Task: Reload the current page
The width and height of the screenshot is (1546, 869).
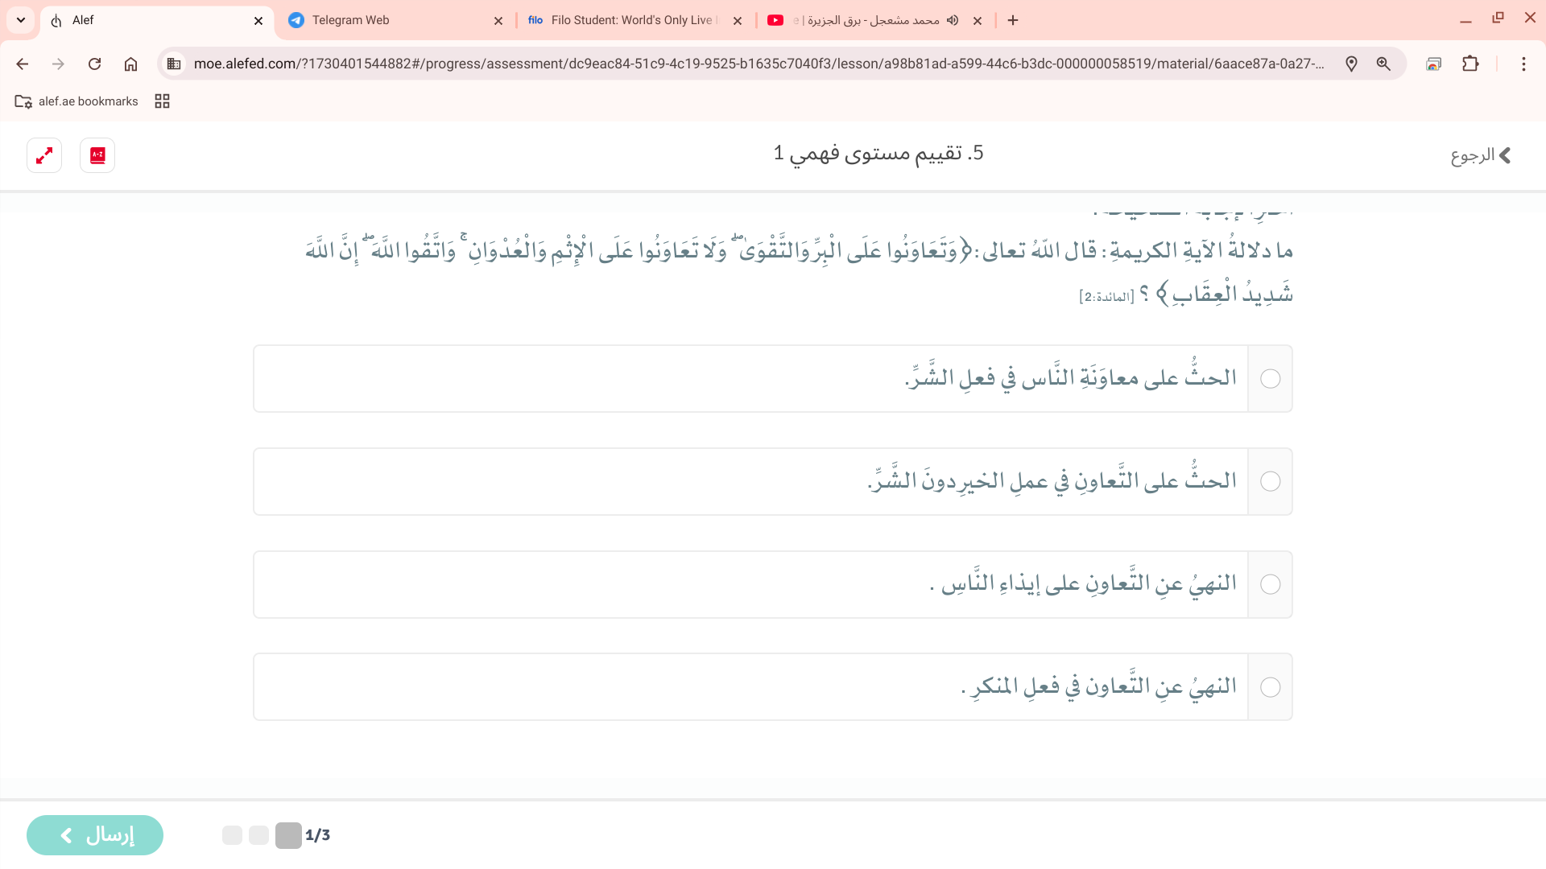Action: [x=94, y=64]
